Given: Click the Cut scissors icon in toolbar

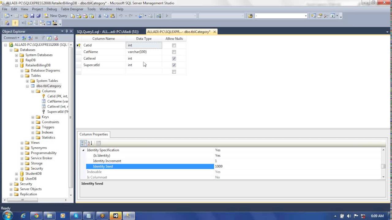Looking at the screenshot, I should (100, 16).
